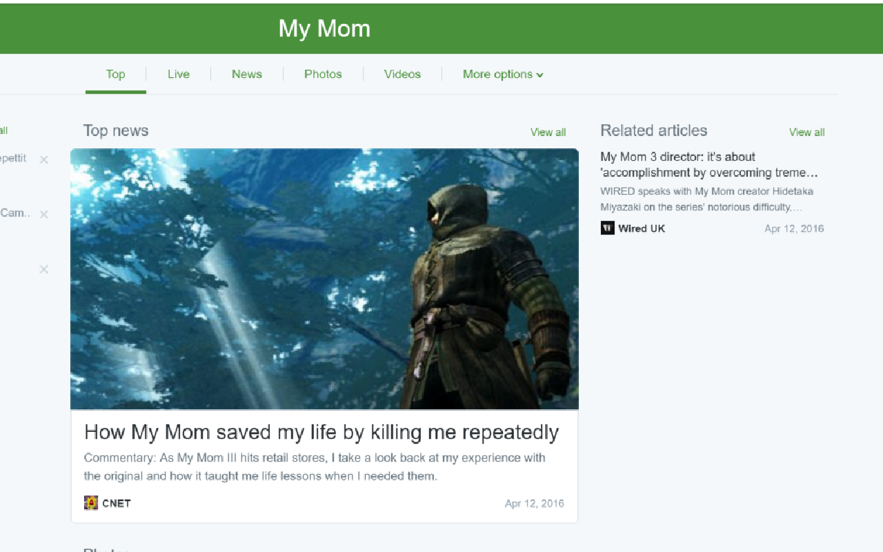Click the article commentary summary text
883x552 pixels.
(x=314, y=466)
